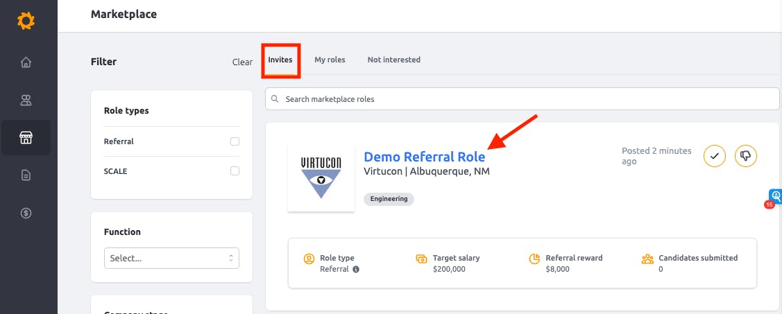Viewport: 782px width, 314px height.
Task: Click the magnifier icon in search bar
Action: (274, 98)
